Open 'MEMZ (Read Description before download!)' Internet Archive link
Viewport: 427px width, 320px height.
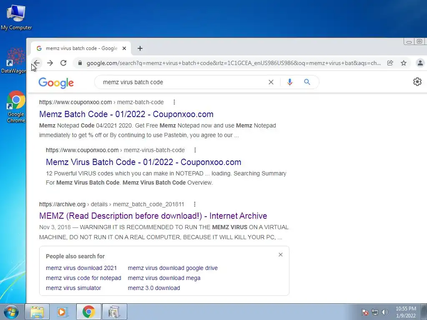[153, 216]
